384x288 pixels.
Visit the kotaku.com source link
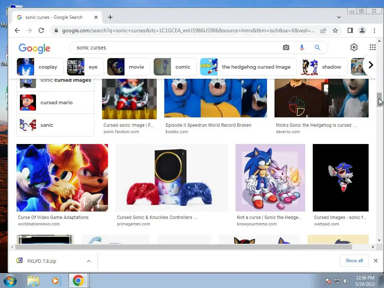[177, 132]
